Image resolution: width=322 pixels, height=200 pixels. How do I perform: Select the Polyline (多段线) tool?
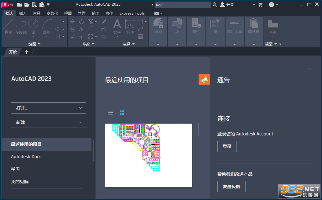click(21, 27)
